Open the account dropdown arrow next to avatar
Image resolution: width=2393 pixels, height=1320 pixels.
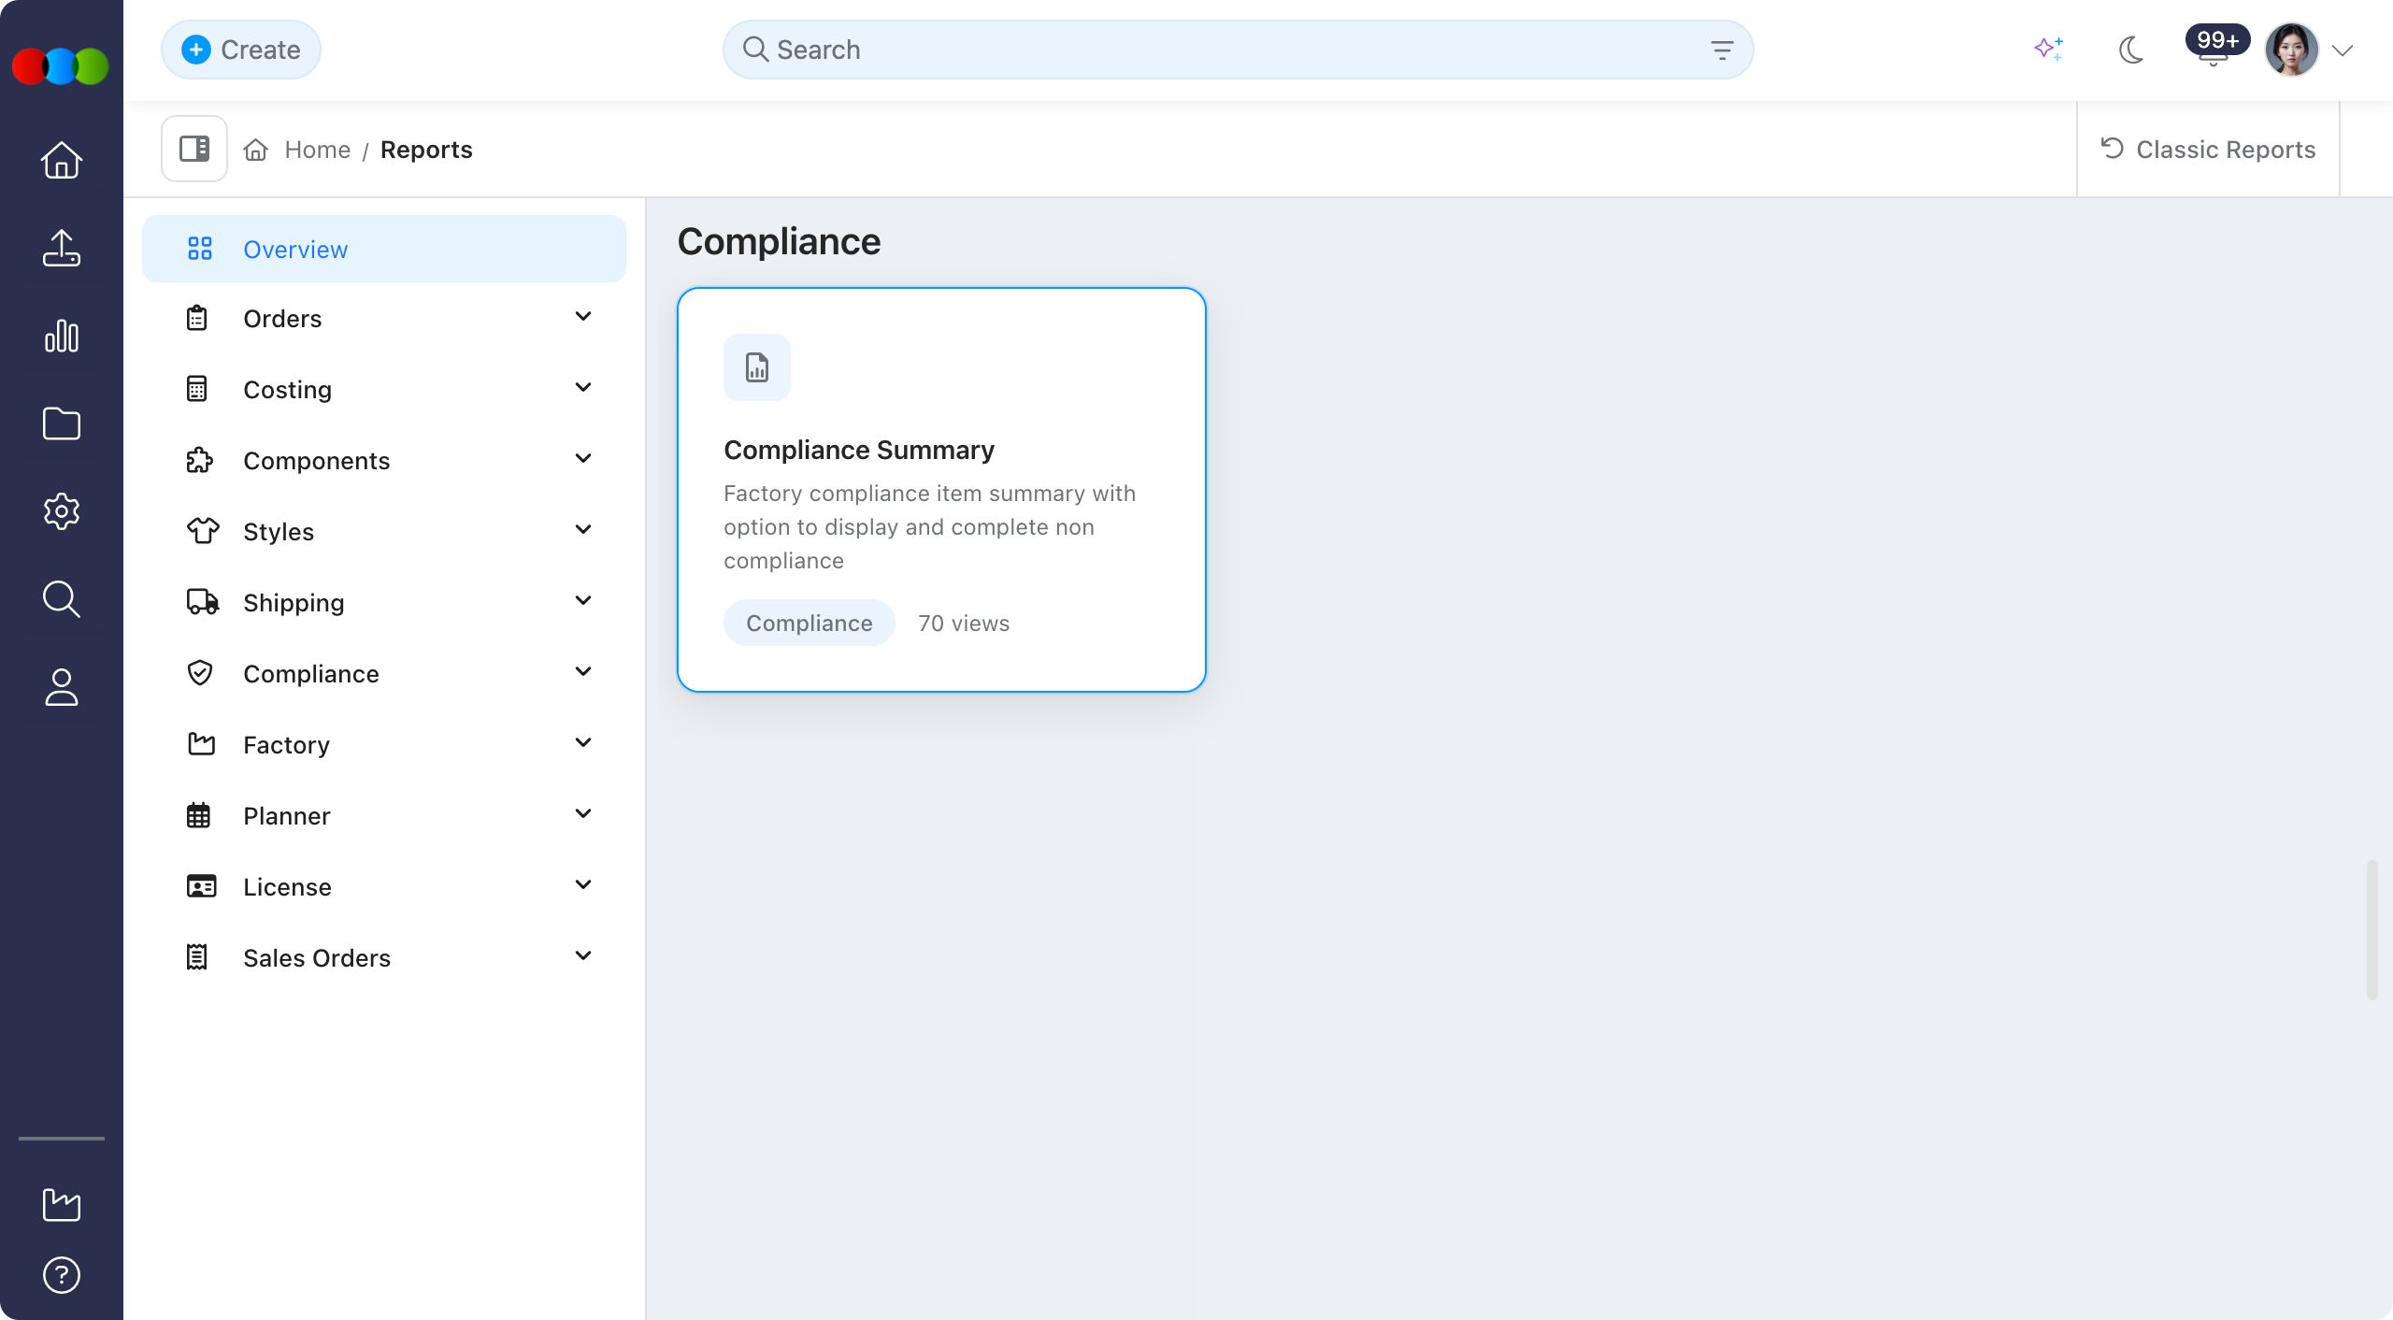tap(2343, 50)
